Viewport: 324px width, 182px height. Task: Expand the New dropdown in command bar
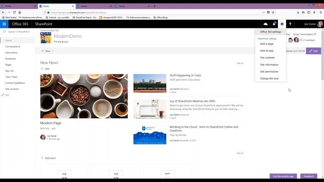click(48, 51)
